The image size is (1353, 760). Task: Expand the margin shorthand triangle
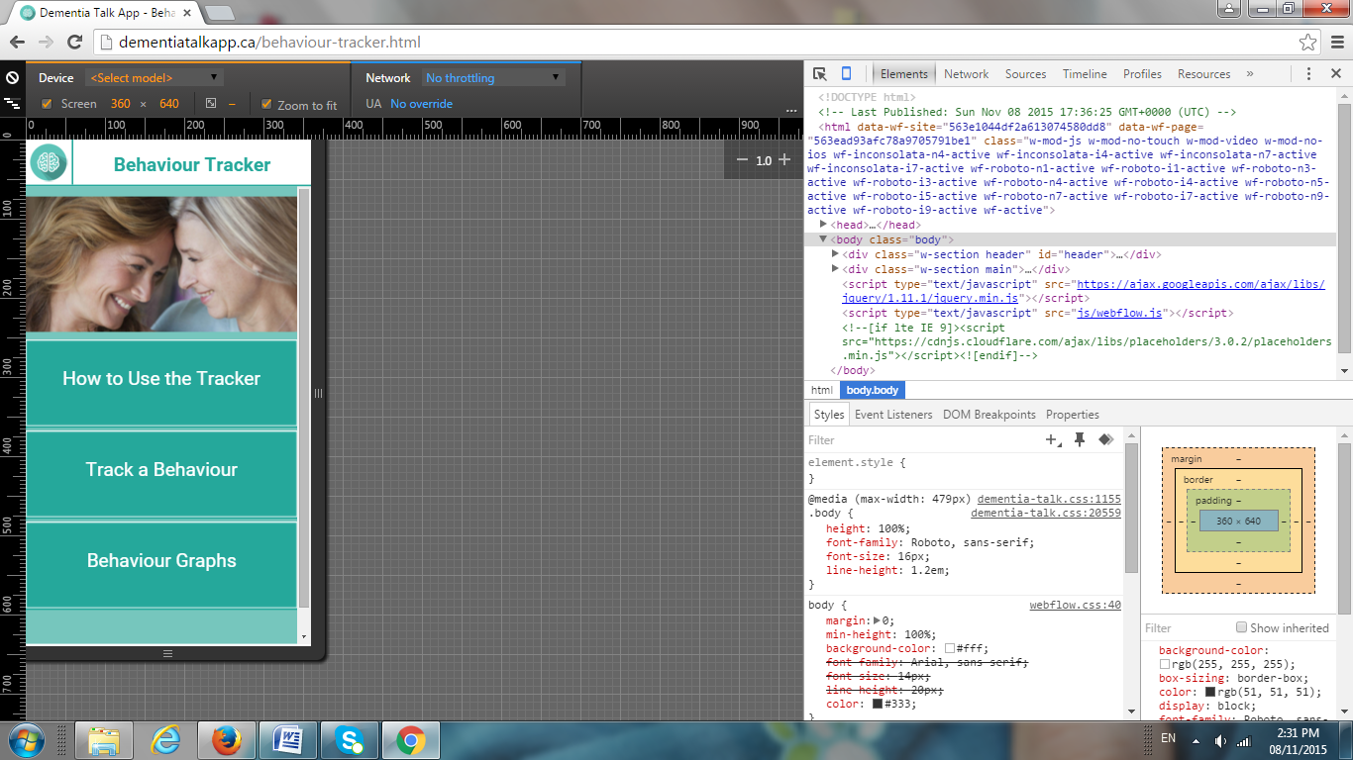click(877, 620)
